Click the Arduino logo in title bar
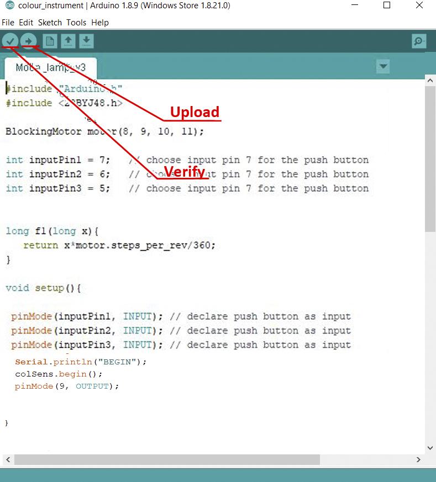The width and height of the screenshot is (436, 482). (x=10, y=5)
